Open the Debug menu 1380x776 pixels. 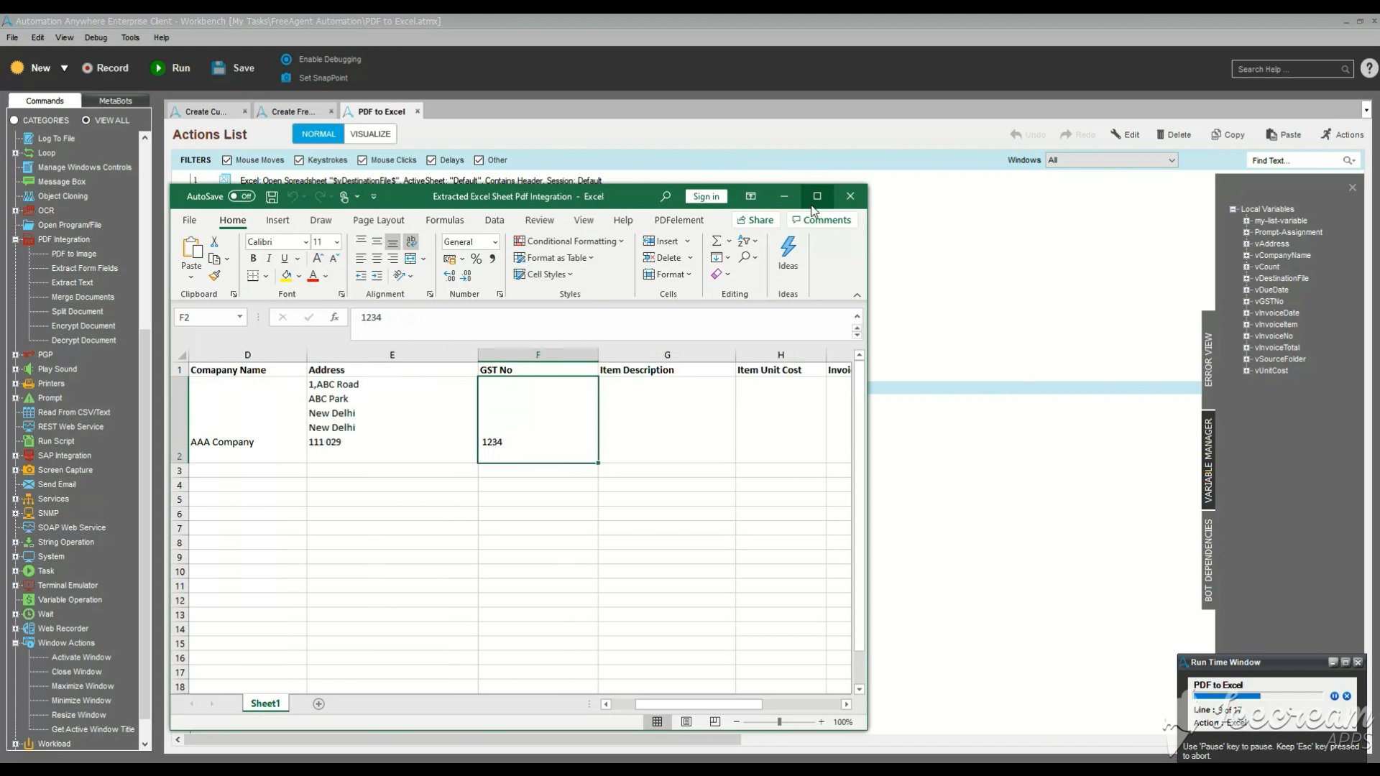96,37
